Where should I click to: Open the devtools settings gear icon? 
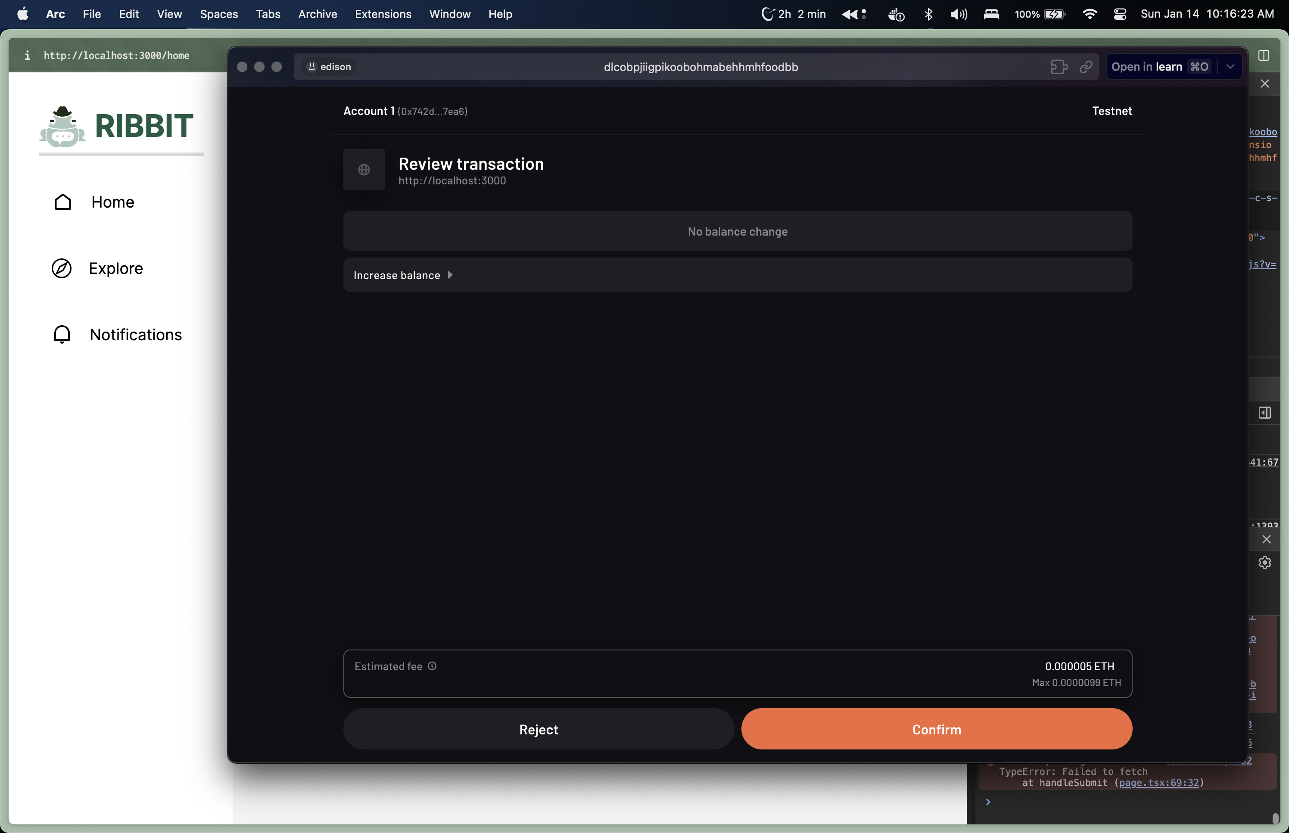1264,563
